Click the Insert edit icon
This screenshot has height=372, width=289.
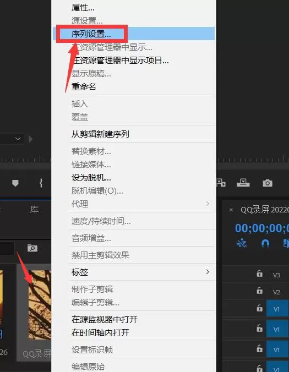pyautogui.click(x=221, y=183)
